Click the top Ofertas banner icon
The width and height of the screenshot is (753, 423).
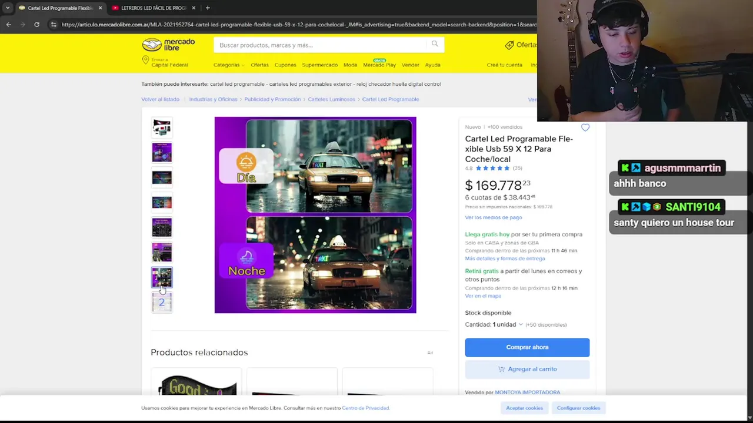point(509,45)
